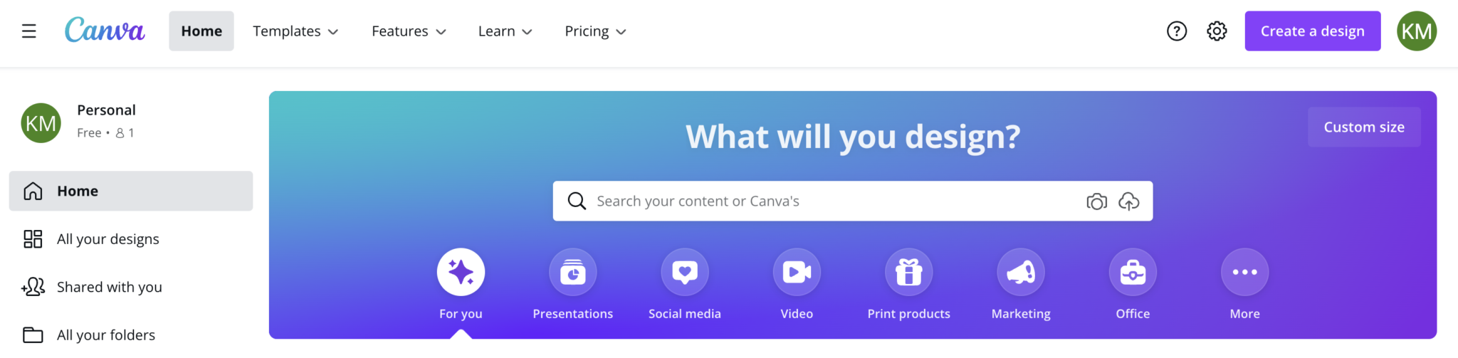Viewport: 1458px width, 358px height.
Task: Choose the Video category icon
Action: click(x=797, y=272)
